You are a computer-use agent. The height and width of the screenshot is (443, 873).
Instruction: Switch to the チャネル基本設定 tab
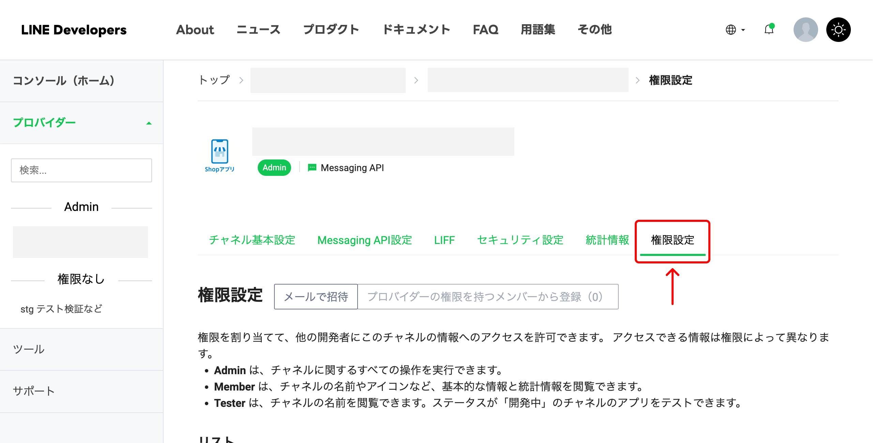[252, 240]
